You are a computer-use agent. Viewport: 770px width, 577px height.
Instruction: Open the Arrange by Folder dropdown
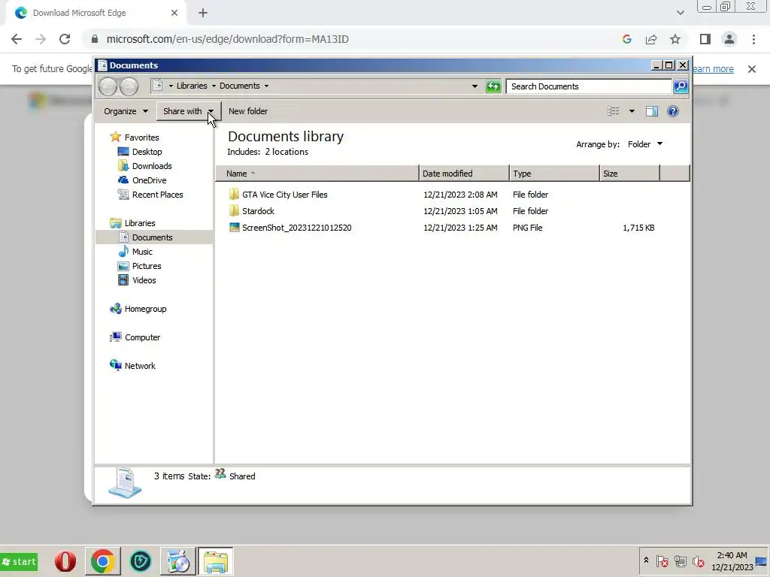(x=644, y=144)
